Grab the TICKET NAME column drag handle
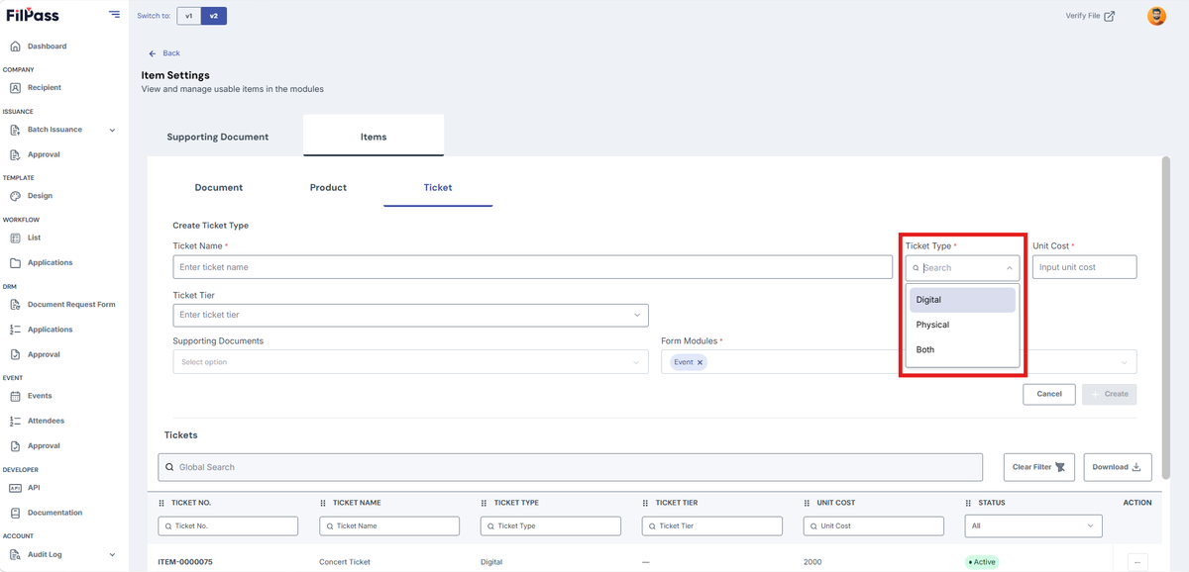The image size is (1189, 572). 323,503
